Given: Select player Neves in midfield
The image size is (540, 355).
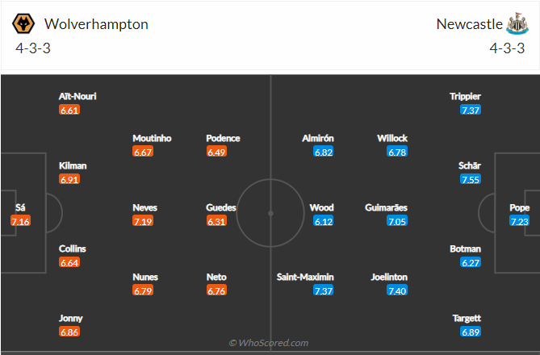Looking at the screenshot, I should (x=145, y=207).
